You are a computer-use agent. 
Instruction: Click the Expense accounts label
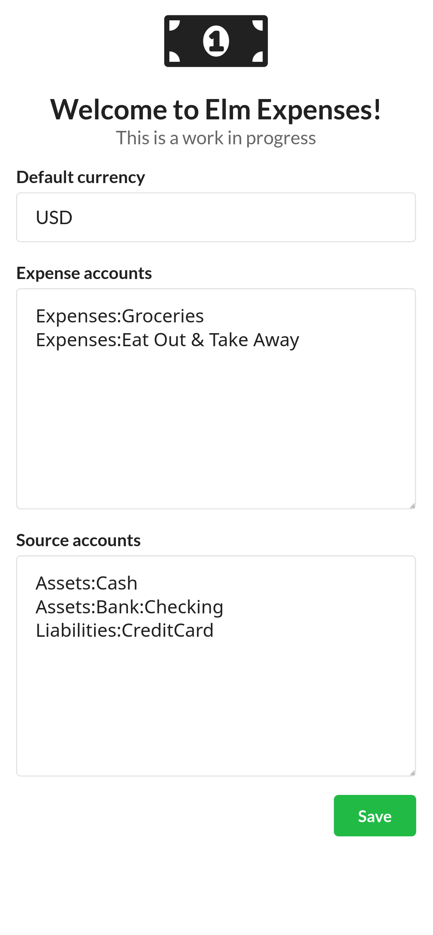[84, 273]
